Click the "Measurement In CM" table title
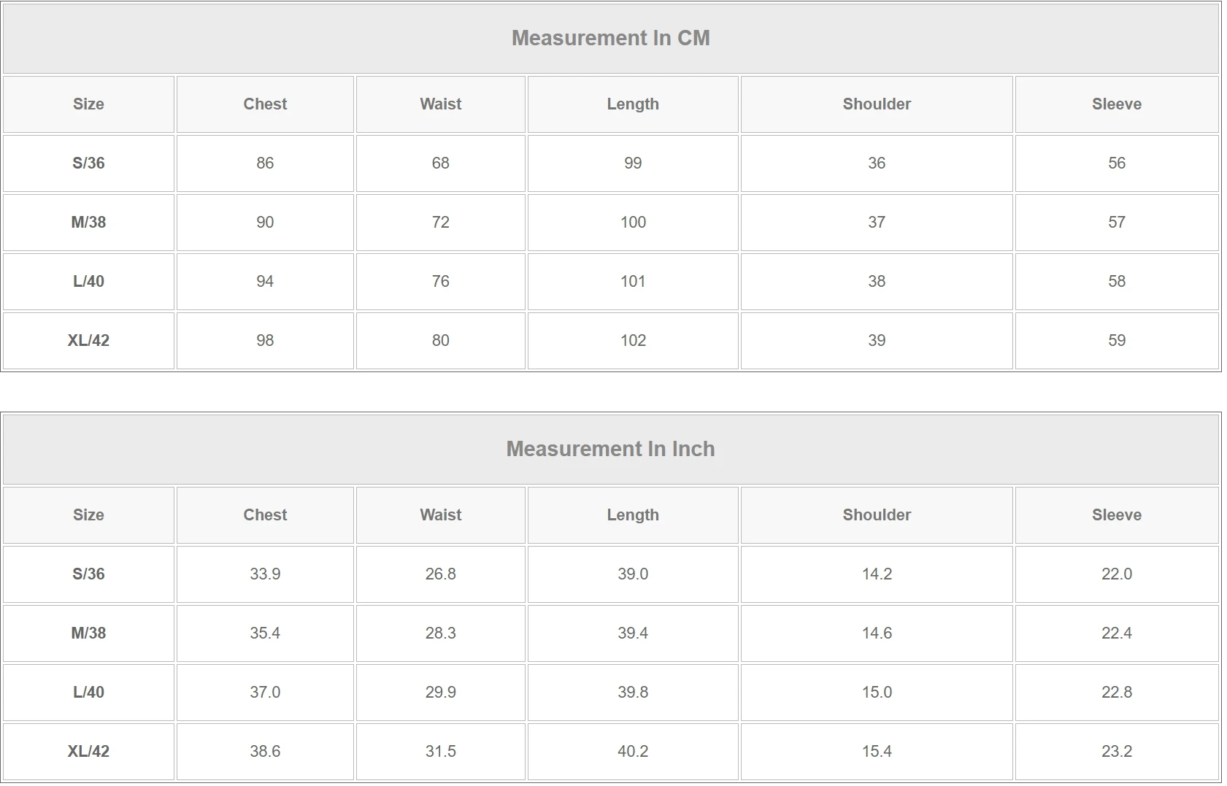This screenshot has width=1227, height=786. (x=610, y=38)
